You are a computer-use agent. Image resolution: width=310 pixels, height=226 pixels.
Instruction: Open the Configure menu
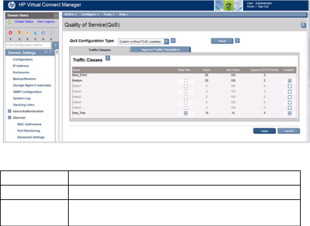point(90,14)
